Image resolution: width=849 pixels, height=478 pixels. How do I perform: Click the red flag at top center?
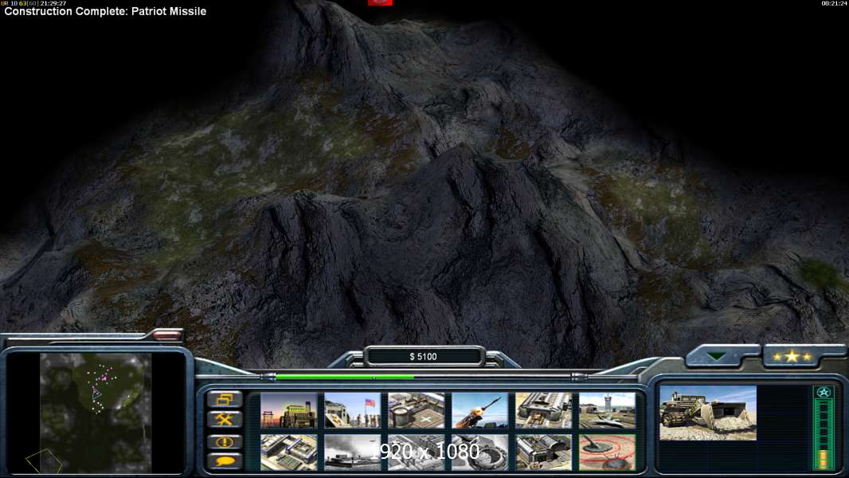[x=380, y=2]
